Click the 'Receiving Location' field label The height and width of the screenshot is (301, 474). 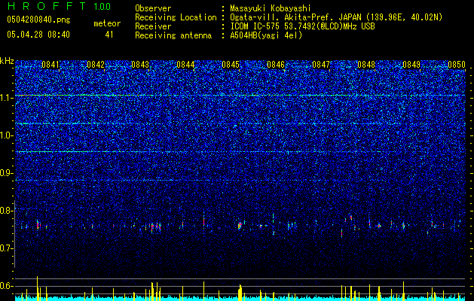pyautogui.click(x=176, y=17)
